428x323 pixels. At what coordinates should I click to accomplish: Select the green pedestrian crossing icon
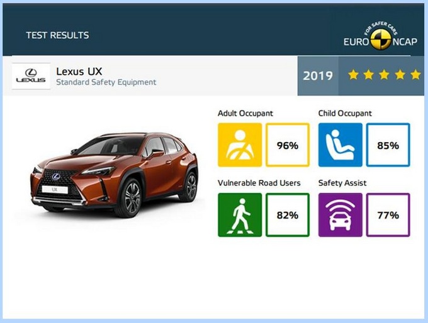[x=240, y=215]
